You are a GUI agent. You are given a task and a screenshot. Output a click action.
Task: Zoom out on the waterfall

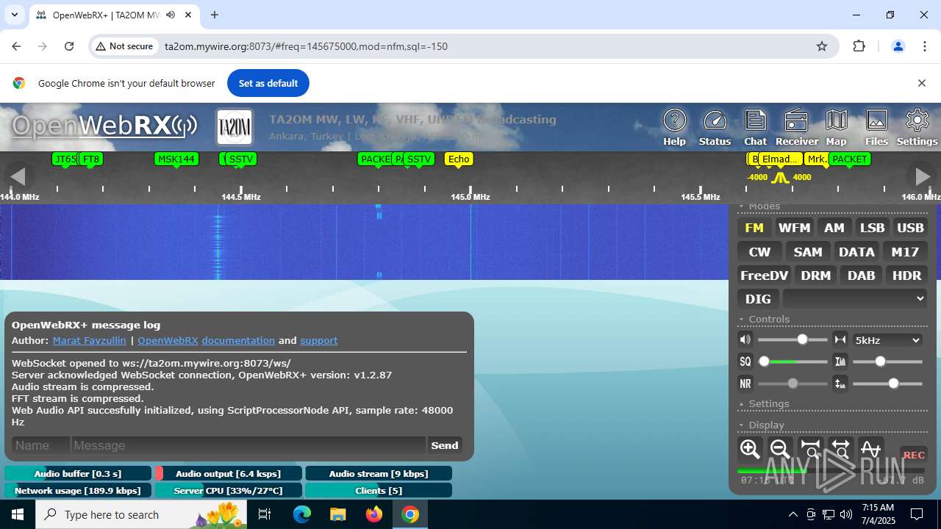point(780,449)
